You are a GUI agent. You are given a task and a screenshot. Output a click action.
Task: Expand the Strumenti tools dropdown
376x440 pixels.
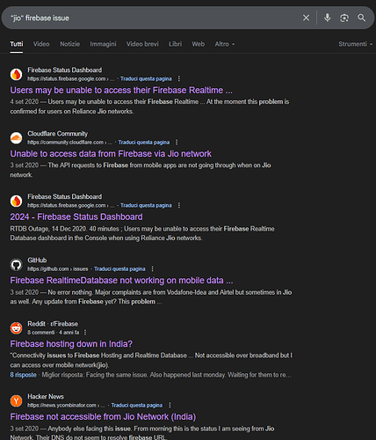356,44
